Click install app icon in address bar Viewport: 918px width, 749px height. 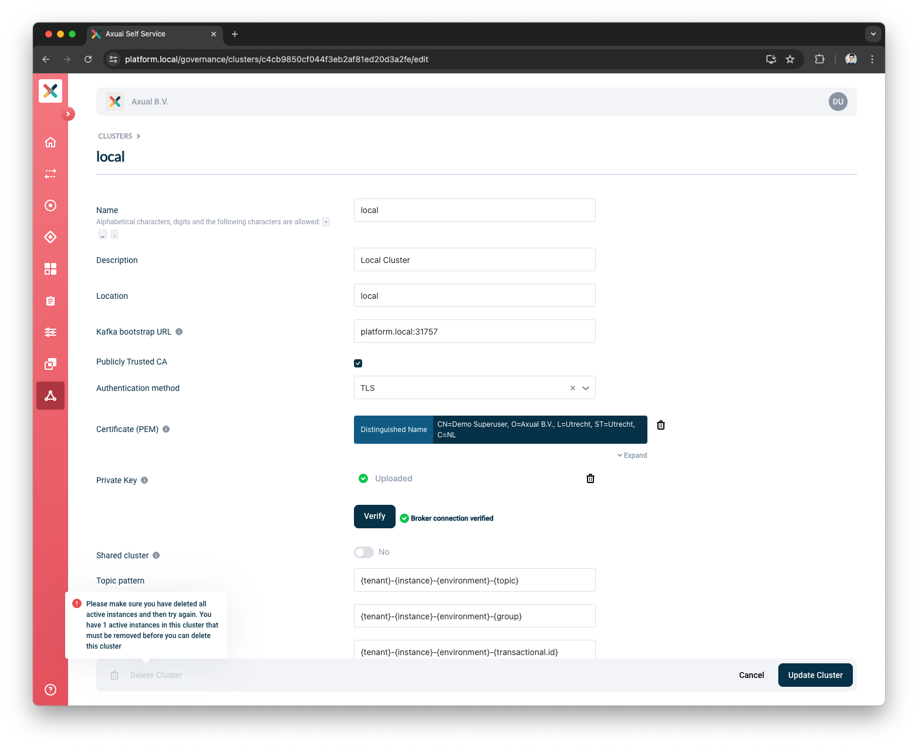(771, 59)
